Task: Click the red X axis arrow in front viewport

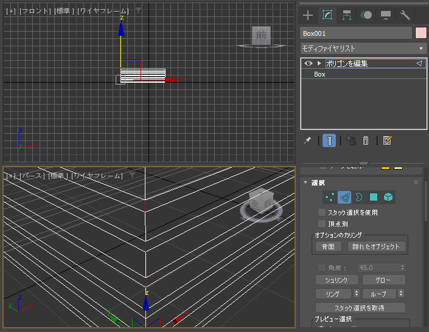Action: 172,80
